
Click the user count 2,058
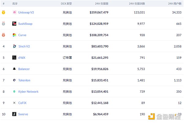pos(178,46)
